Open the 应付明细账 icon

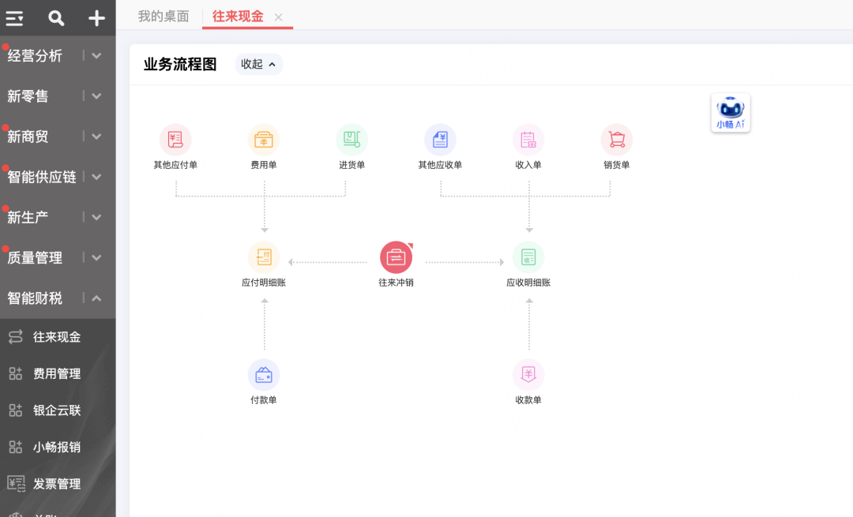pos(264,257)
